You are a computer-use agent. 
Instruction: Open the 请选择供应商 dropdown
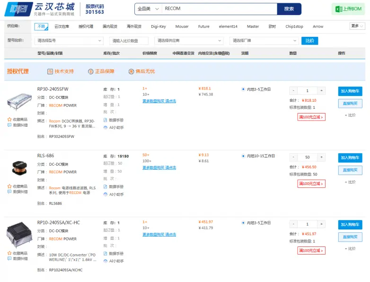click(x=189, y=41)
